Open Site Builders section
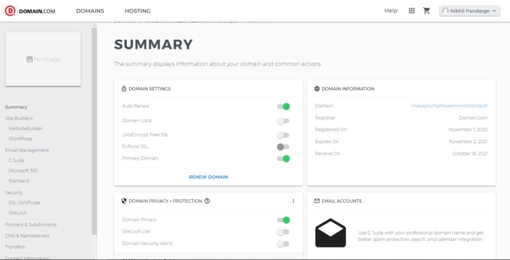510x260 pixels. pos(19,118)
